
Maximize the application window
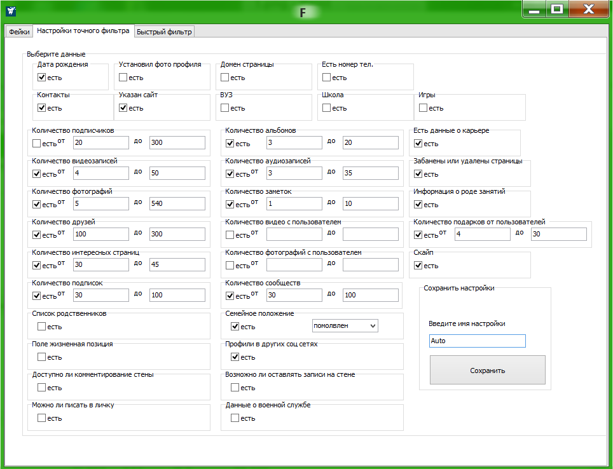coord(556,9)
